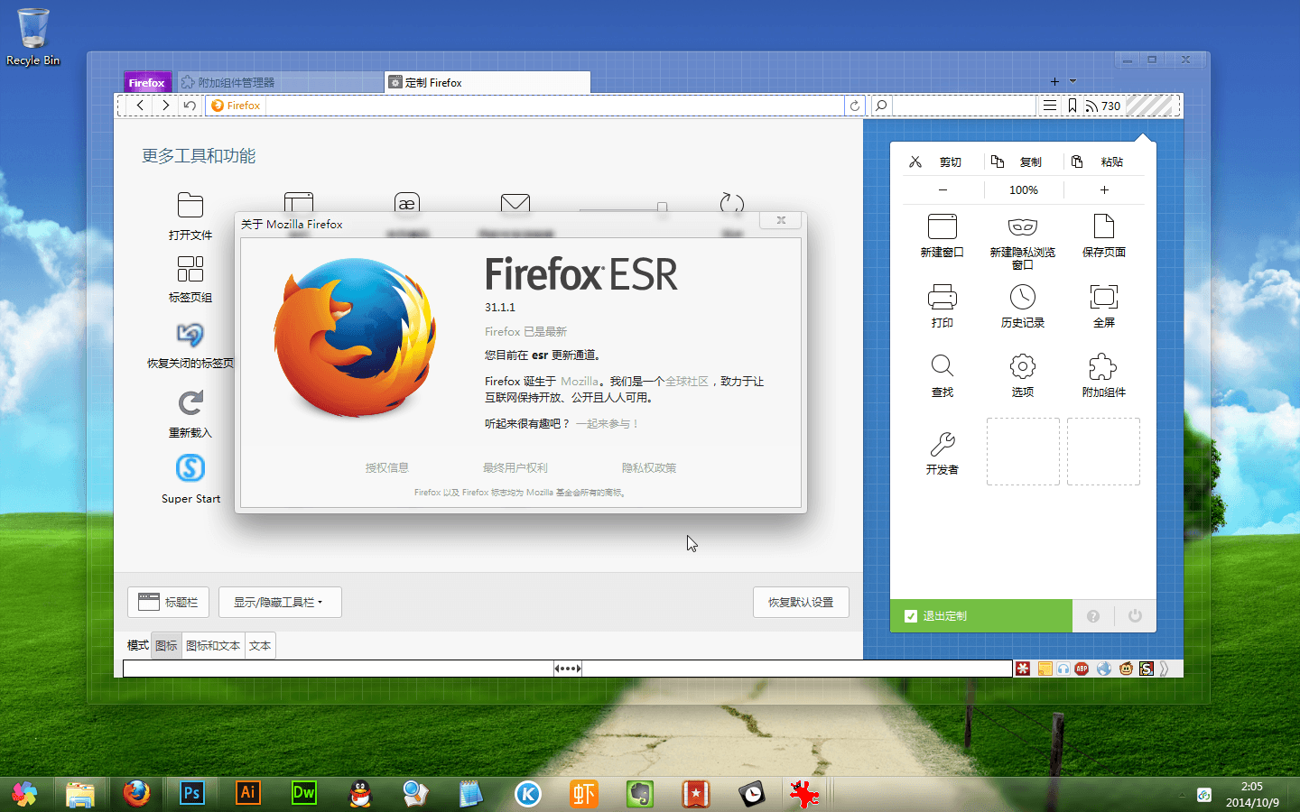1300x812 pixels.
Task: Click the help question mark icon in panel
Action: [x=1093, y=616]
